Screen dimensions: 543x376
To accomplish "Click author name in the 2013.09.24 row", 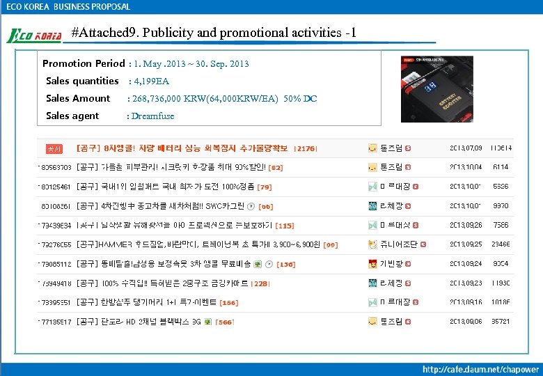I will click(391, 264).
